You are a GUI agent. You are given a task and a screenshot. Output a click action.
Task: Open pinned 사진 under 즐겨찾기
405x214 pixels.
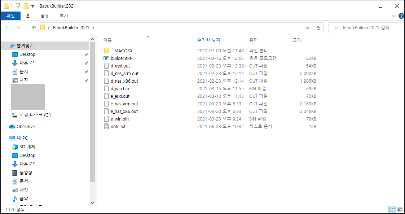tap(23, 80)
